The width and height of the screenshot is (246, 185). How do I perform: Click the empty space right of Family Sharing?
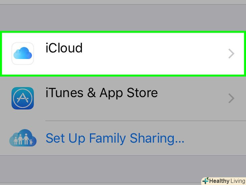point(216,138)
